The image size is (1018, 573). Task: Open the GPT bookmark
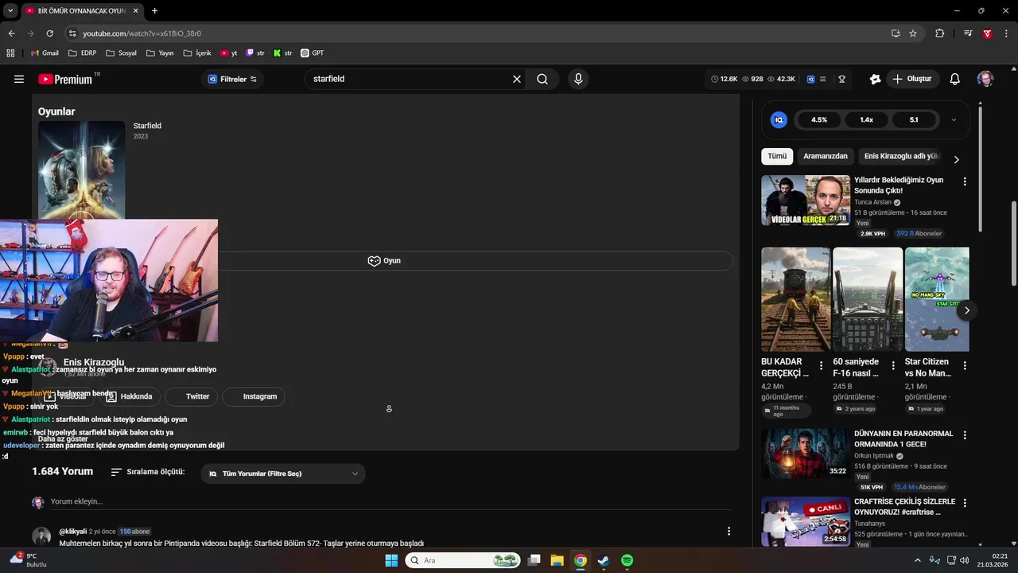[x=312, y=53]
